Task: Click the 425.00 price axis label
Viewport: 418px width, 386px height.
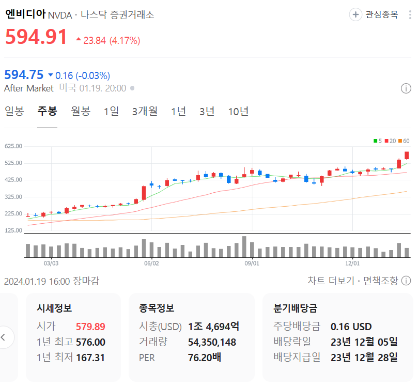Action: pos(13,180)
